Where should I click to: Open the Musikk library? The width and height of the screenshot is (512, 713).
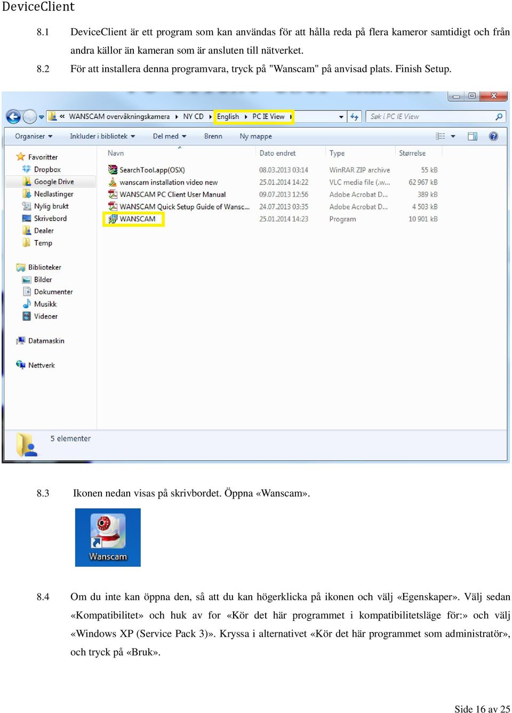tap(45, 304)
